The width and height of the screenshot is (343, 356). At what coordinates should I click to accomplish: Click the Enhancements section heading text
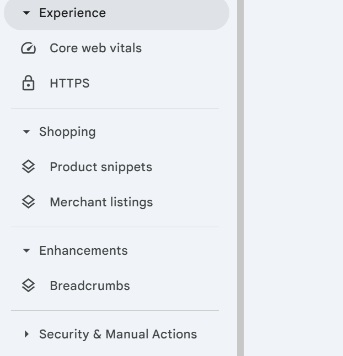[x=83, y=251]
